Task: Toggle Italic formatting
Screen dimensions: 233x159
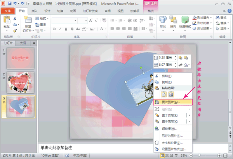Action: [60, 29]
